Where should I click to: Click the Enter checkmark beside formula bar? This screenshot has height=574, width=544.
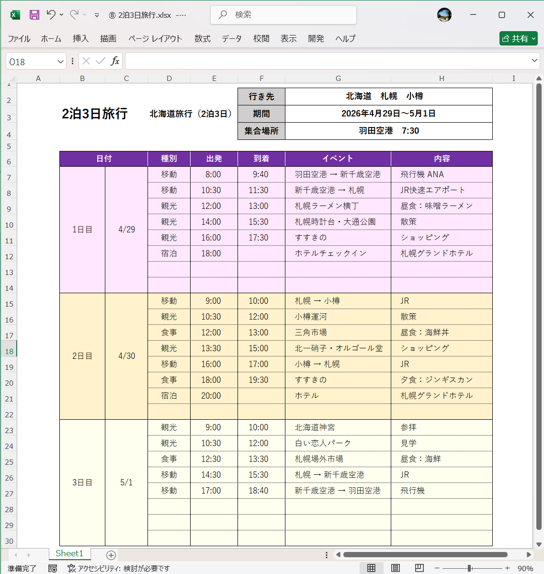tap(99, 61)
